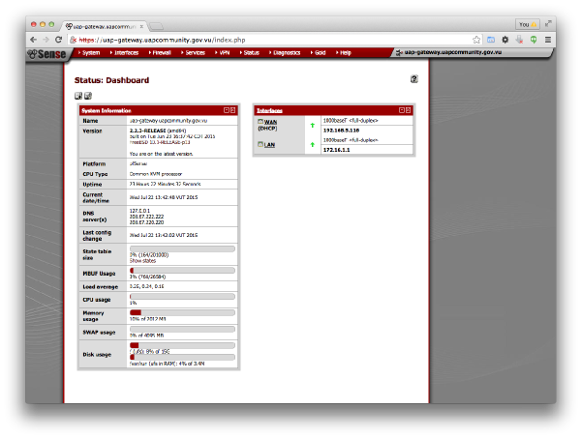
Task: Open the Help menu
Action: point(344,53)
